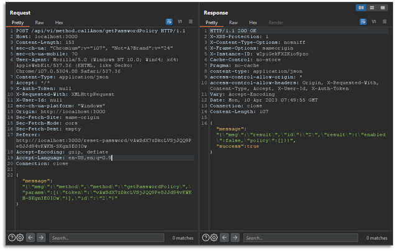The width and height of the screenshot is (395, 251).
Task: Open Request search settings gear
Action: coord(20,238)
